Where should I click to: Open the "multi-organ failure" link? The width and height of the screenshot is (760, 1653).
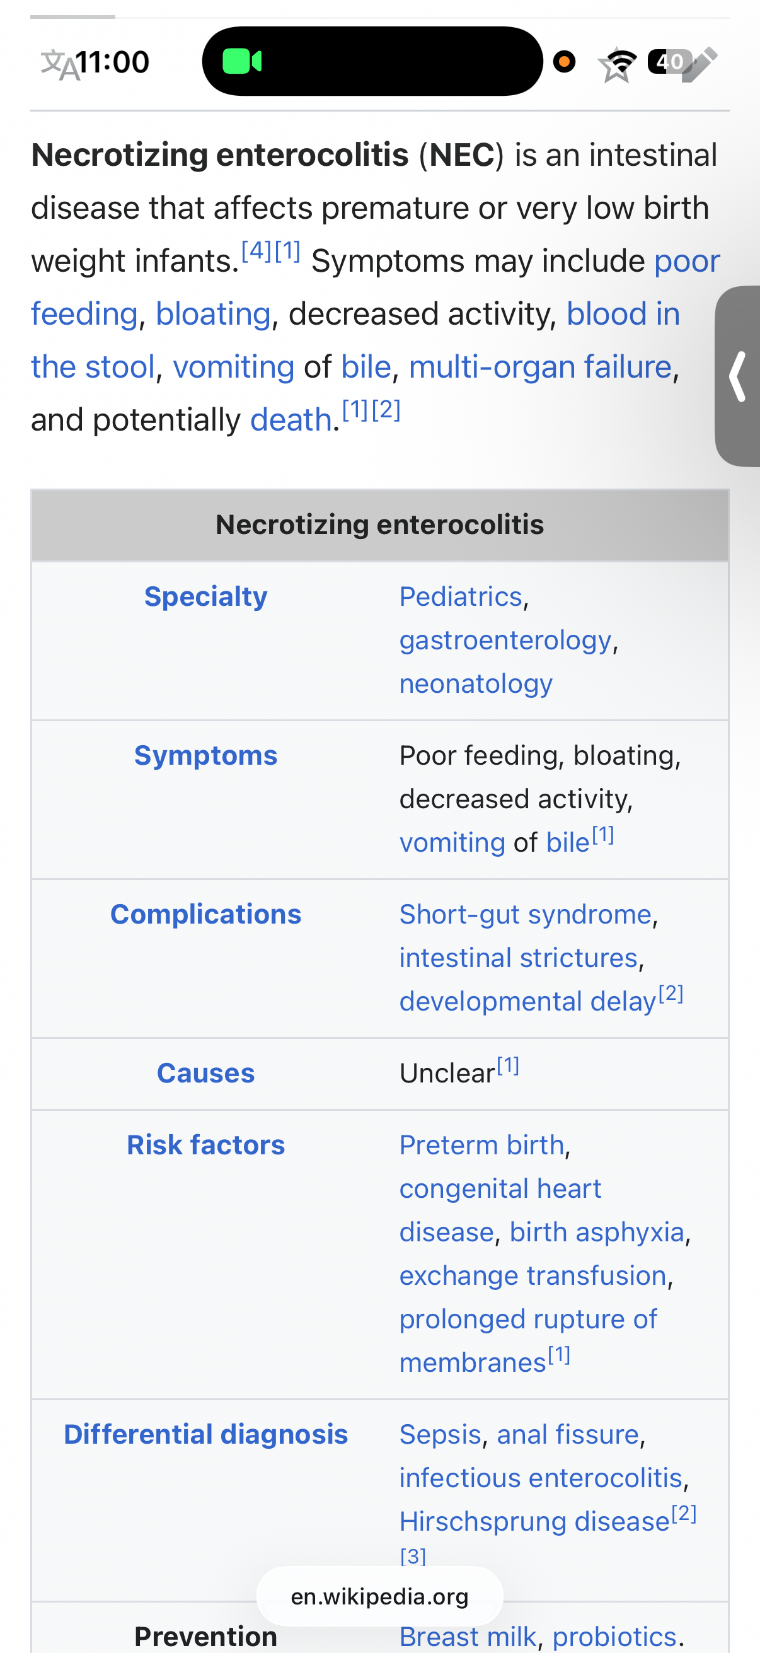pos(540,367)
